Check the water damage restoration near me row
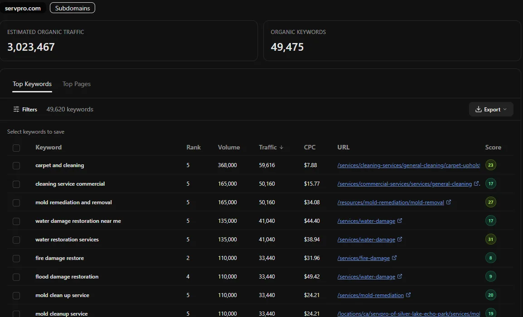The height and width of the screenshot is (317, 523). tap(16, 221)
